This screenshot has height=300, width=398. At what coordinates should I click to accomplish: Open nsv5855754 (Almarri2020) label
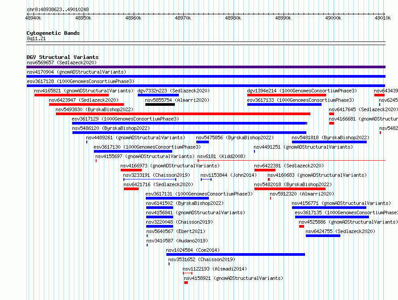177,100
